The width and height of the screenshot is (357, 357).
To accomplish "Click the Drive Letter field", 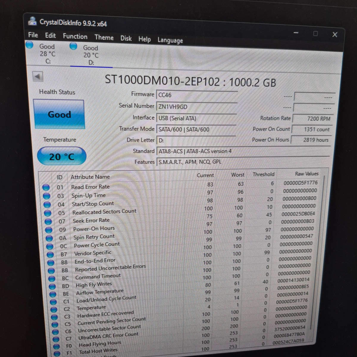I will click(195, 140).
